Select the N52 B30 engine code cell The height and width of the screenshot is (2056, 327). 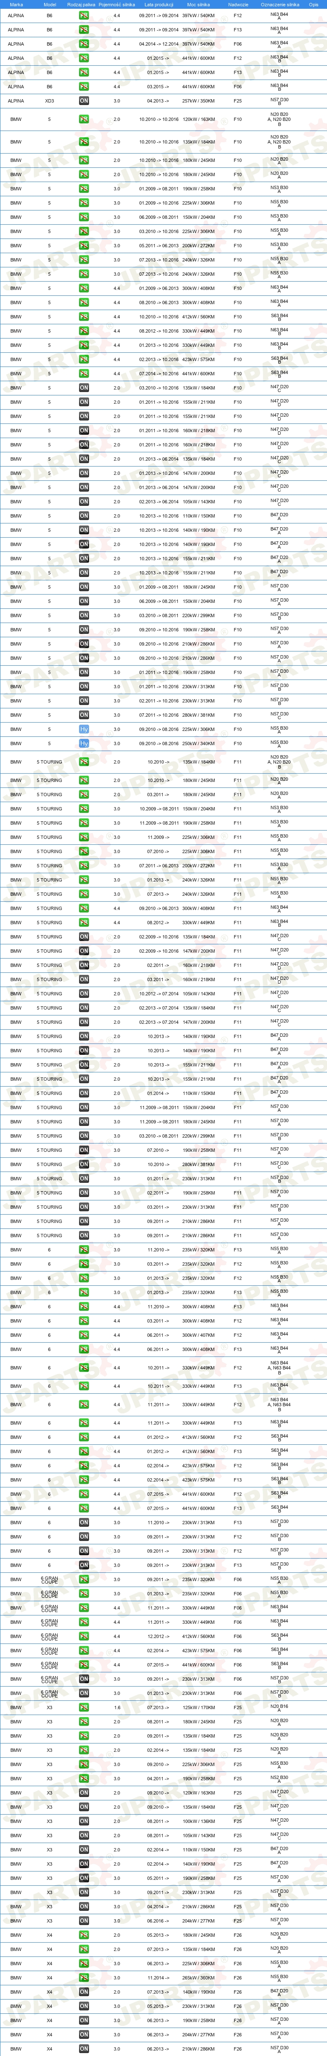279,1779
